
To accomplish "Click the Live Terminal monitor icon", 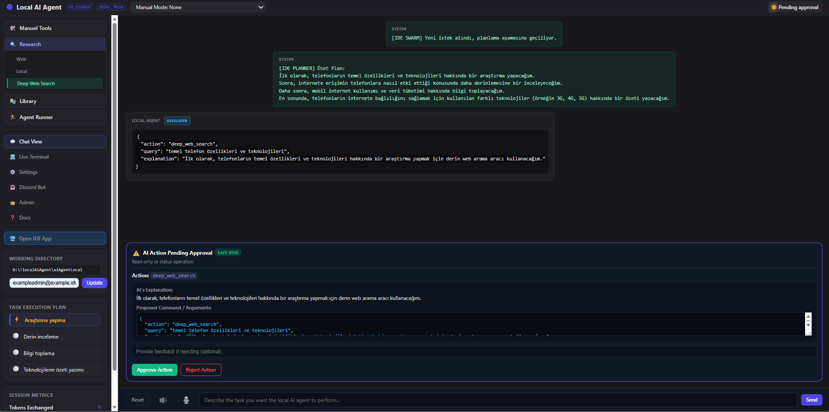I will click(x=13, y=157).
